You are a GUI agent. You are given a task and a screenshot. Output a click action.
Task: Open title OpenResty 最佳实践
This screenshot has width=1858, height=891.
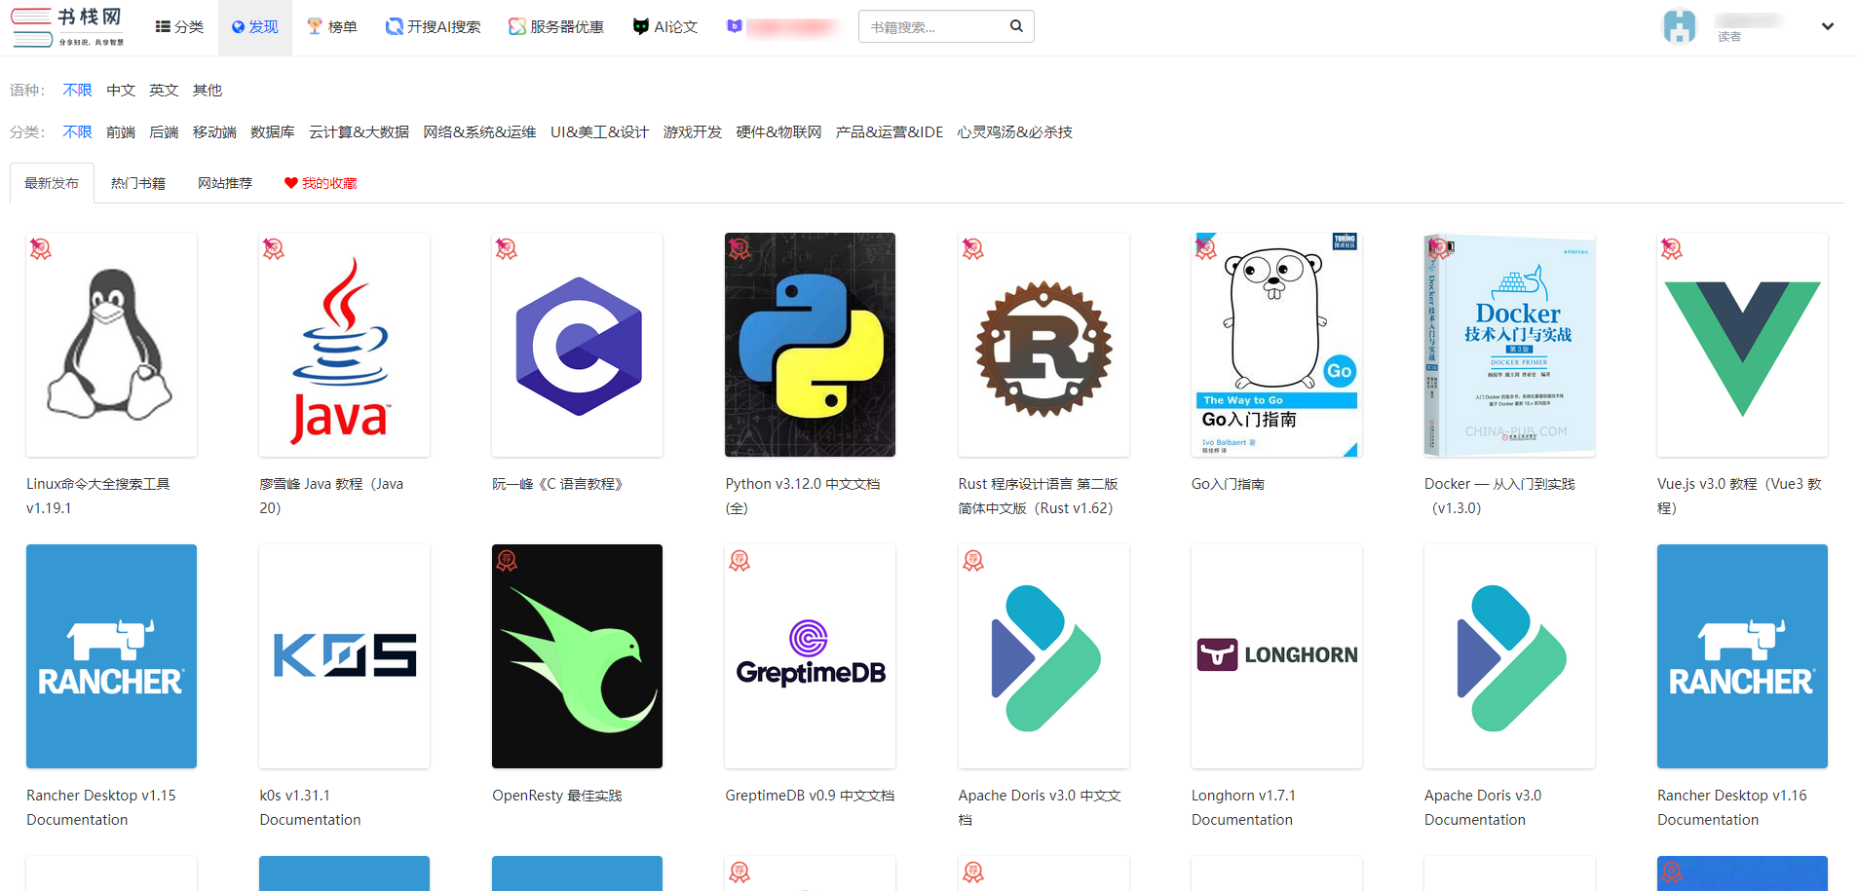pos(557,796)
